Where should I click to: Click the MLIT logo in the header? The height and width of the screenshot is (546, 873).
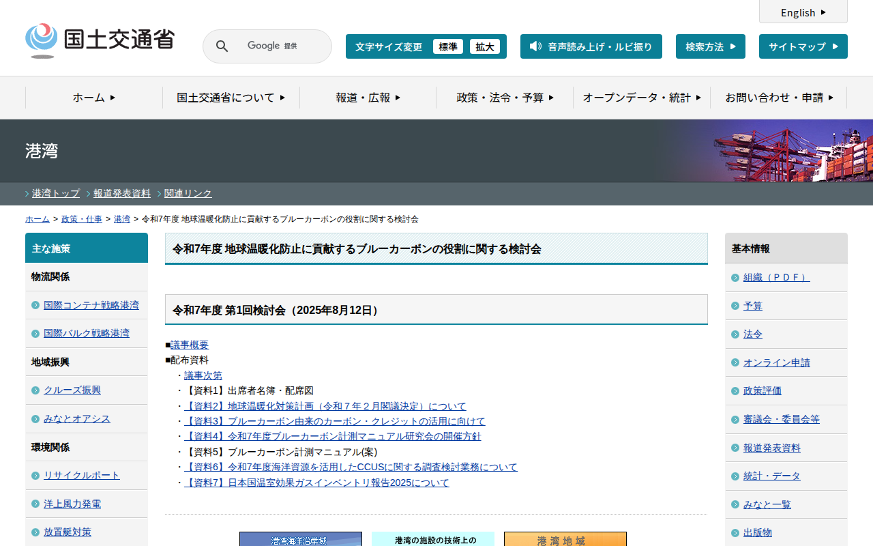[100, 41]
